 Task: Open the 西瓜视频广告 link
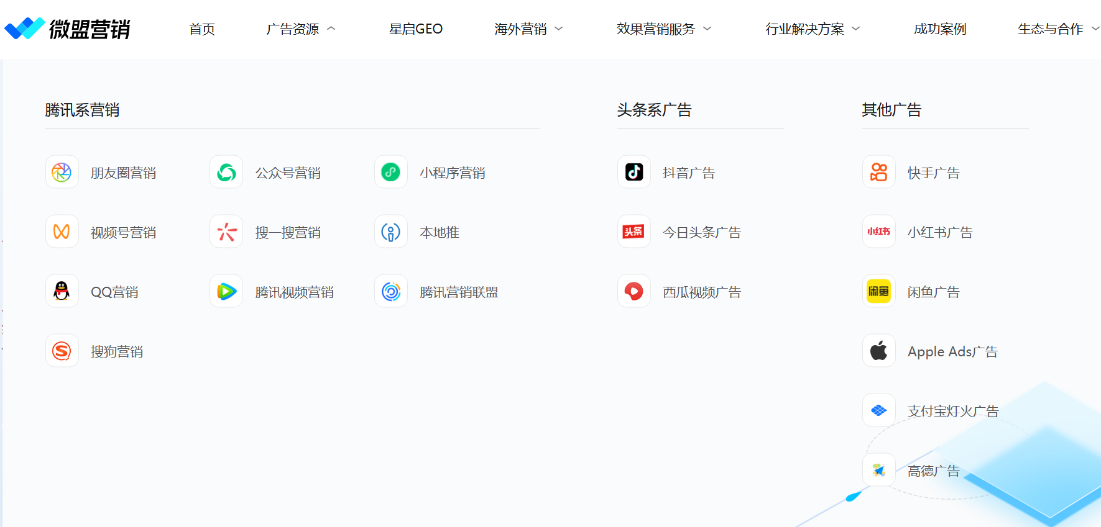click(x=702, y=292)
